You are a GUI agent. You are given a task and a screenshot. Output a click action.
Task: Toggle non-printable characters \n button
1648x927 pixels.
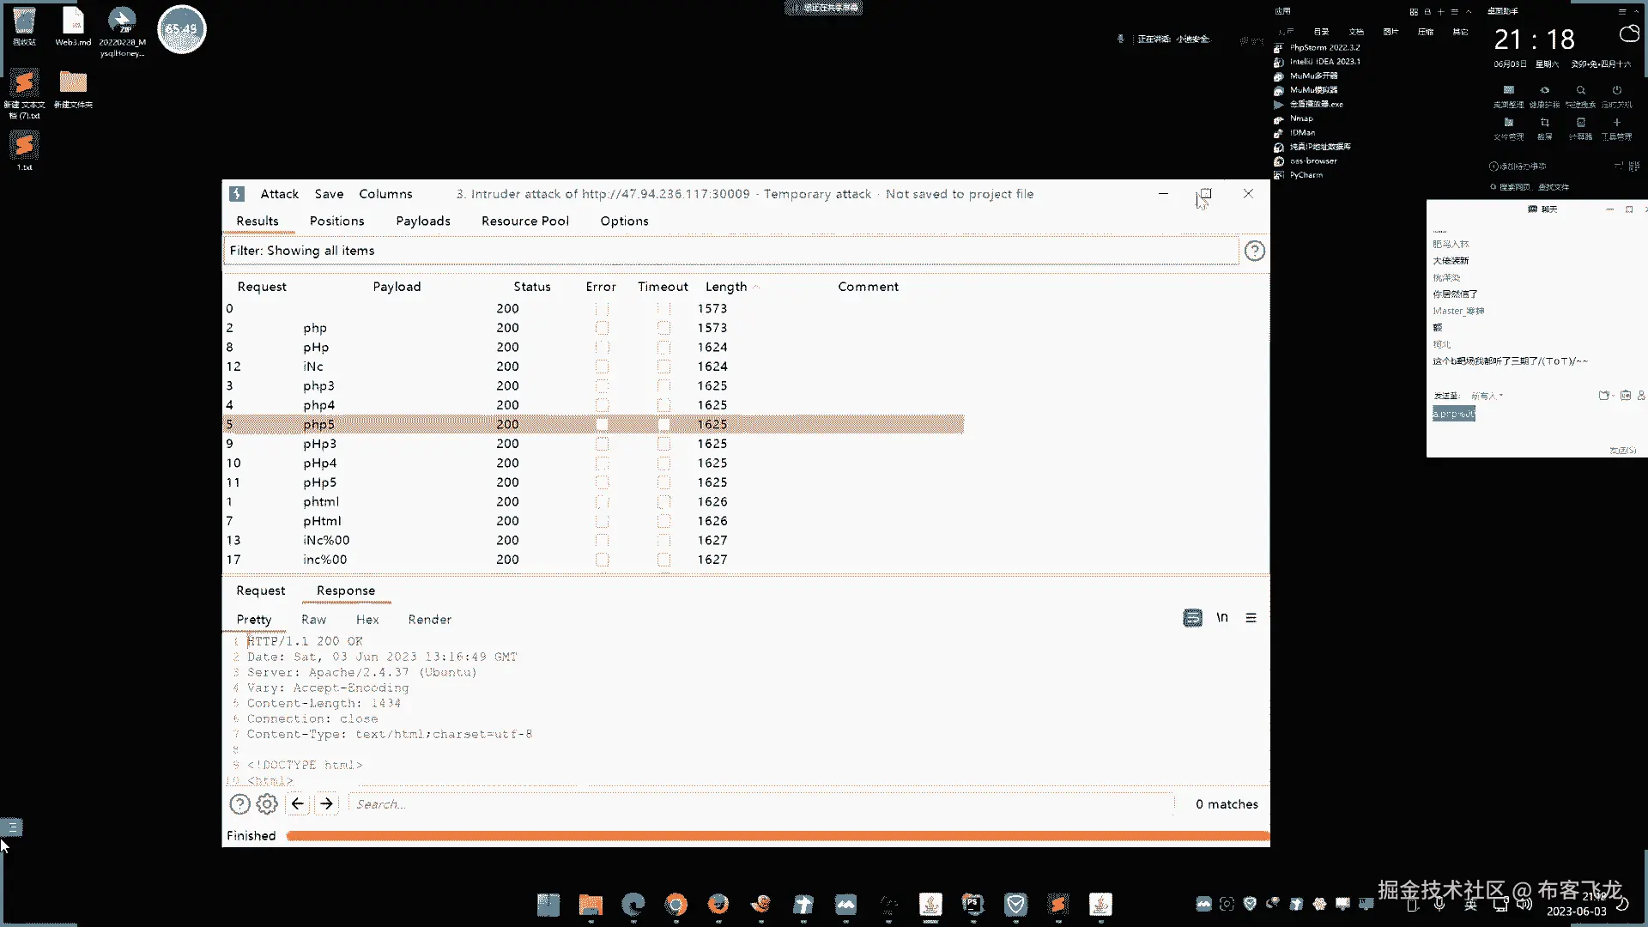[x=1221, y=618]
